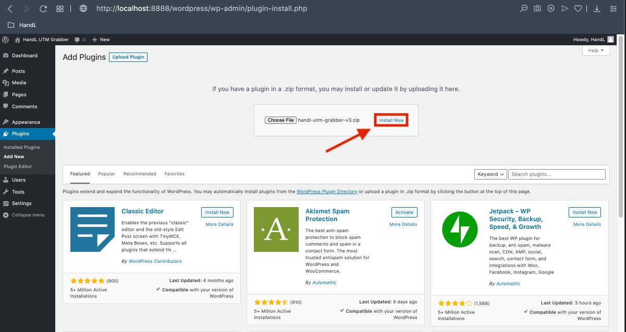Click the Search plugins input field

click(557, 174)
